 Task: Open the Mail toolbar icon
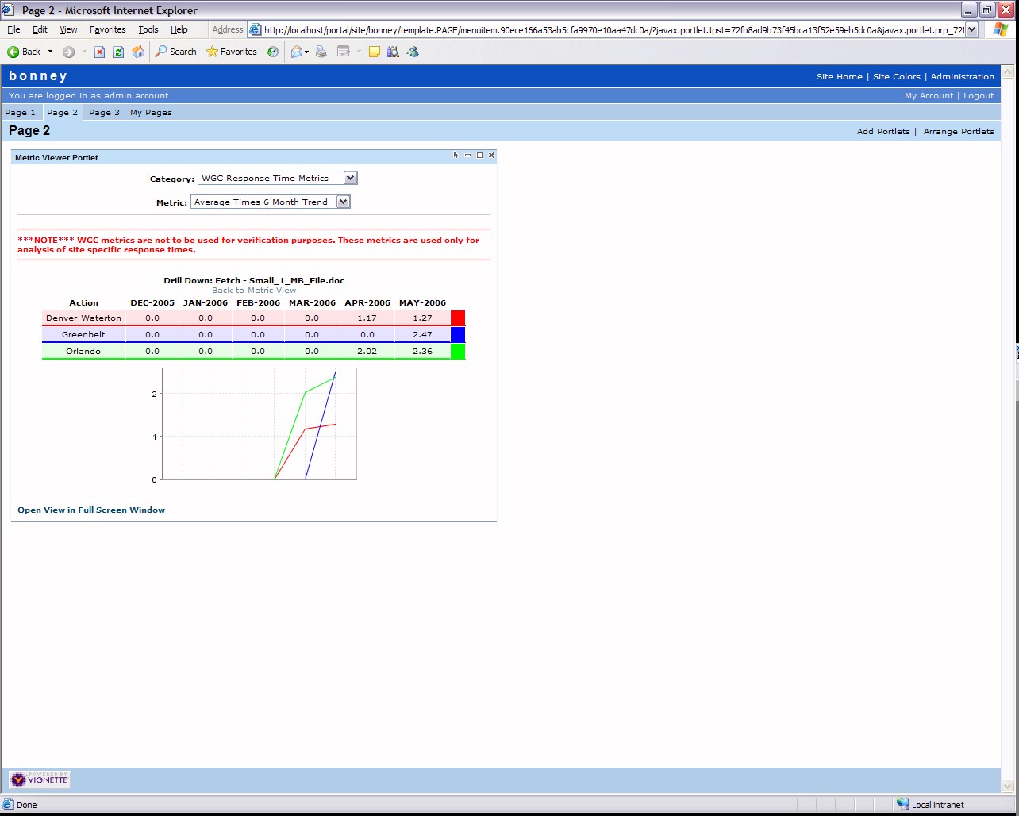pos(297,52)
